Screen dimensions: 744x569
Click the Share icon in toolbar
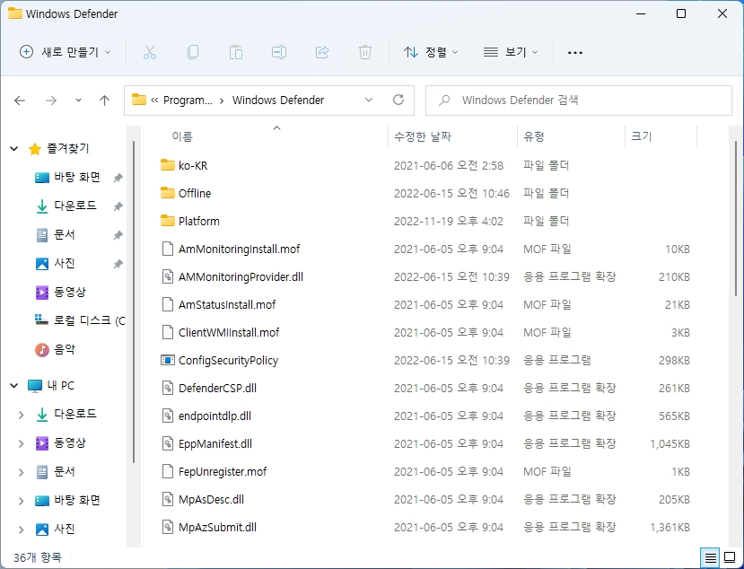pos(322,52)
